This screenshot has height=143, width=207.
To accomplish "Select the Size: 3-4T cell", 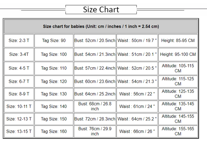I will [19, 54].
